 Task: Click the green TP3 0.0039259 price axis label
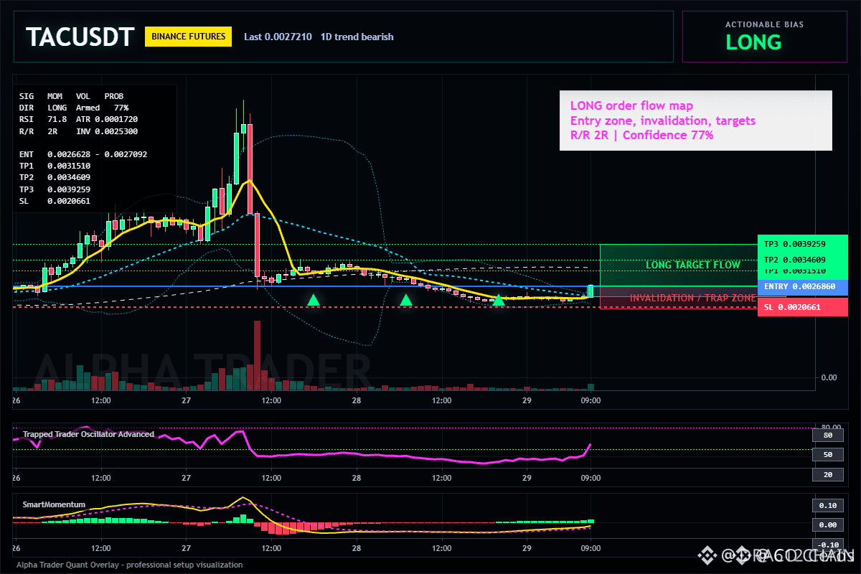[803, 244]
